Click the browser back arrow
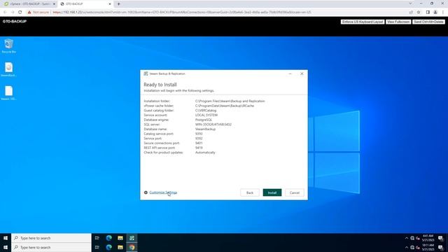 [x=5, y=13]
